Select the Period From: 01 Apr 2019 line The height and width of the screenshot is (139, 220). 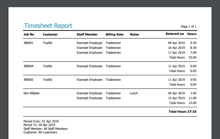click(x=41, y=121)
